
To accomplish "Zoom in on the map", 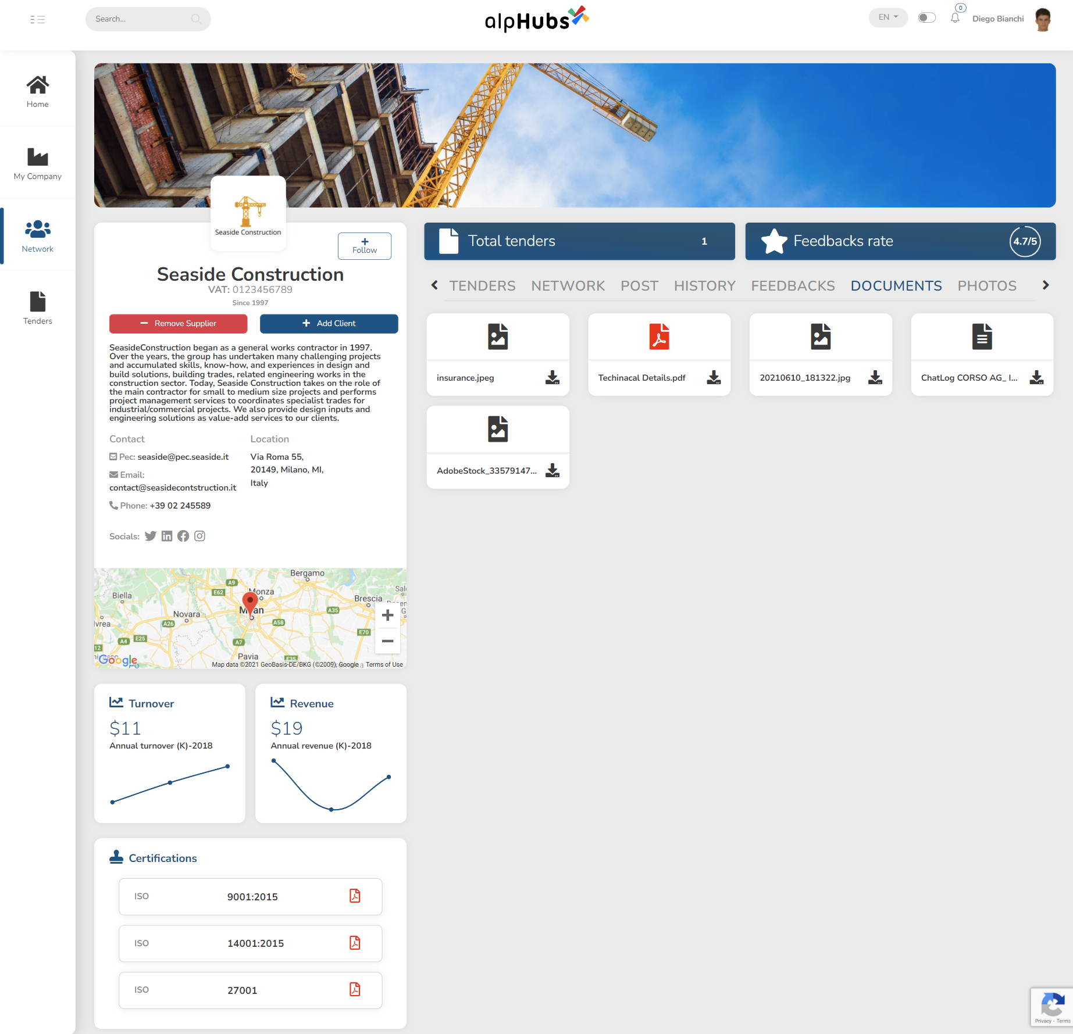I will (387, 615).
